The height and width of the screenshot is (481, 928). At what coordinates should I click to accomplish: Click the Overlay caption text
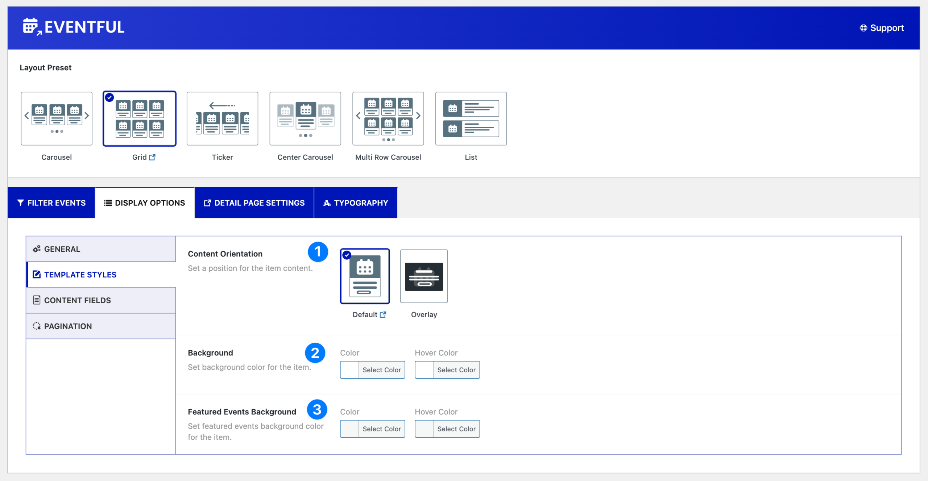click(424, 315)
